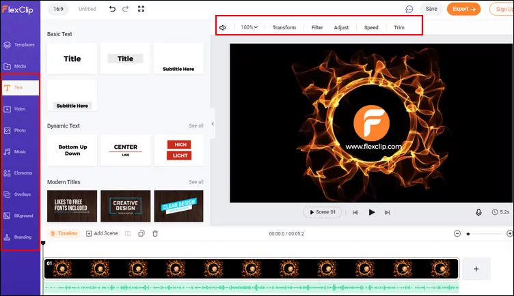Mute video with the speaker icon
This screenshot has width=514, height=296.
(223, 27)
